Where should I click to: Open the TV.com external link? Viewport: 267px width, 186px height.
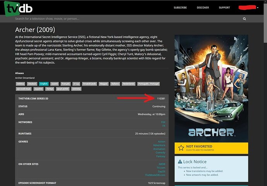point(161,168)
